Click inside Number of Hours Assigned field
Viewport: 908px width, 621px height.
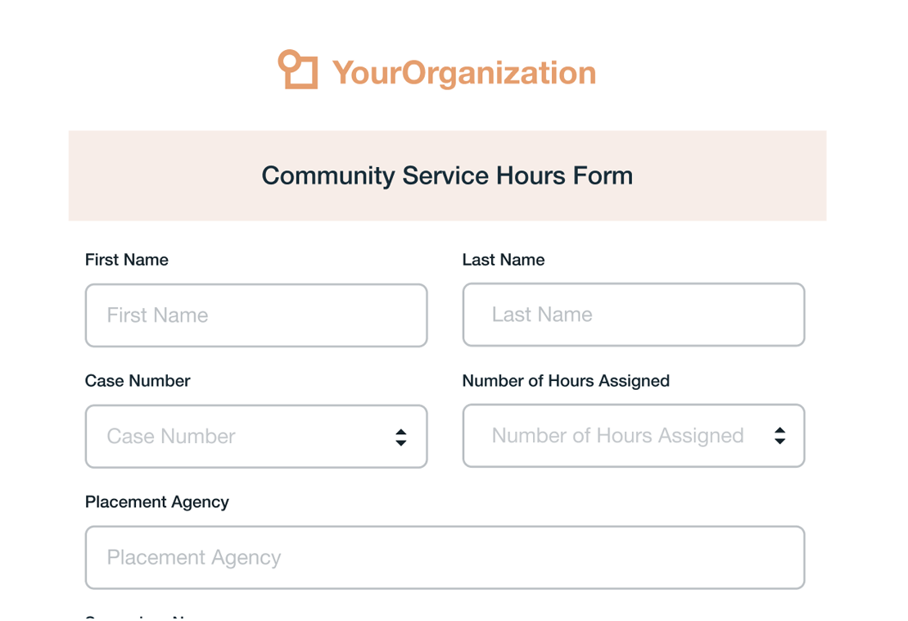pos(634,436)
